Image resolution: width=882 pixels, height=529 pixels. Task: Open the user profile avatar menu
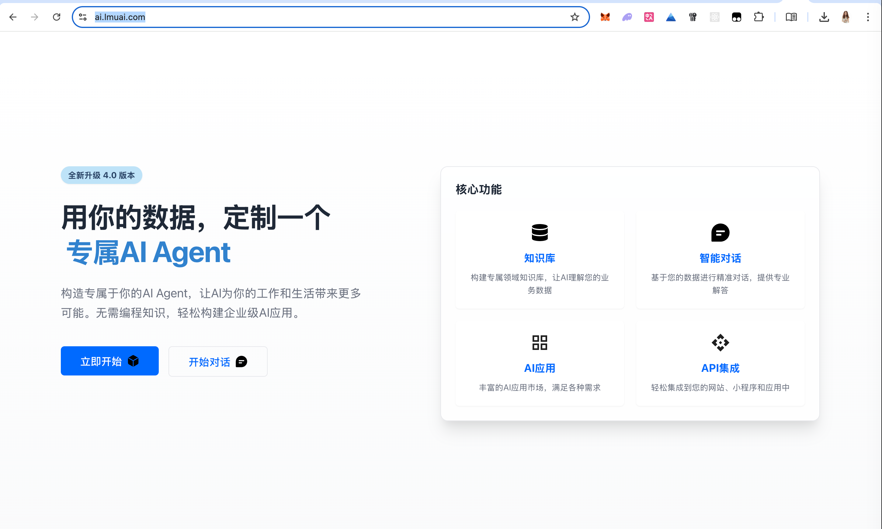(x=846, y=17)
